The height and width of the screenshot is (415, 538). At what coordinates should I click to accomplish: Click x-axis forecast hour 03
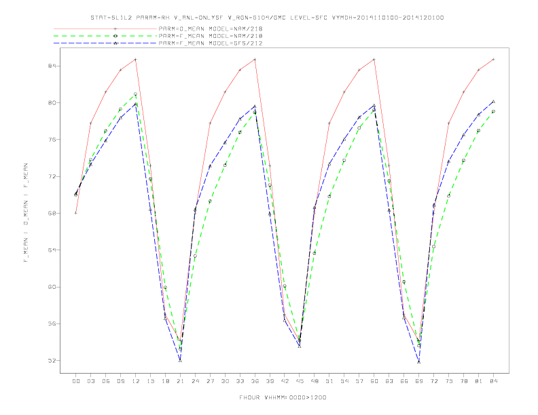[90, 381]
